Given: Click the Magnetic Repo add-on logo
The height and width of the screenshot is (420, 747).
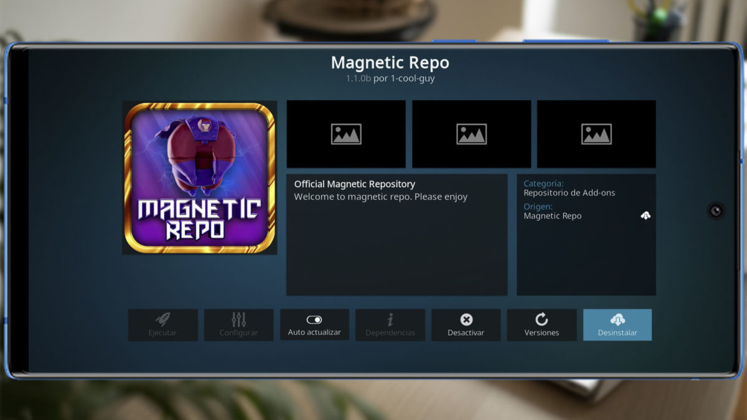Looking at the screenshot, I should [200, 178].
